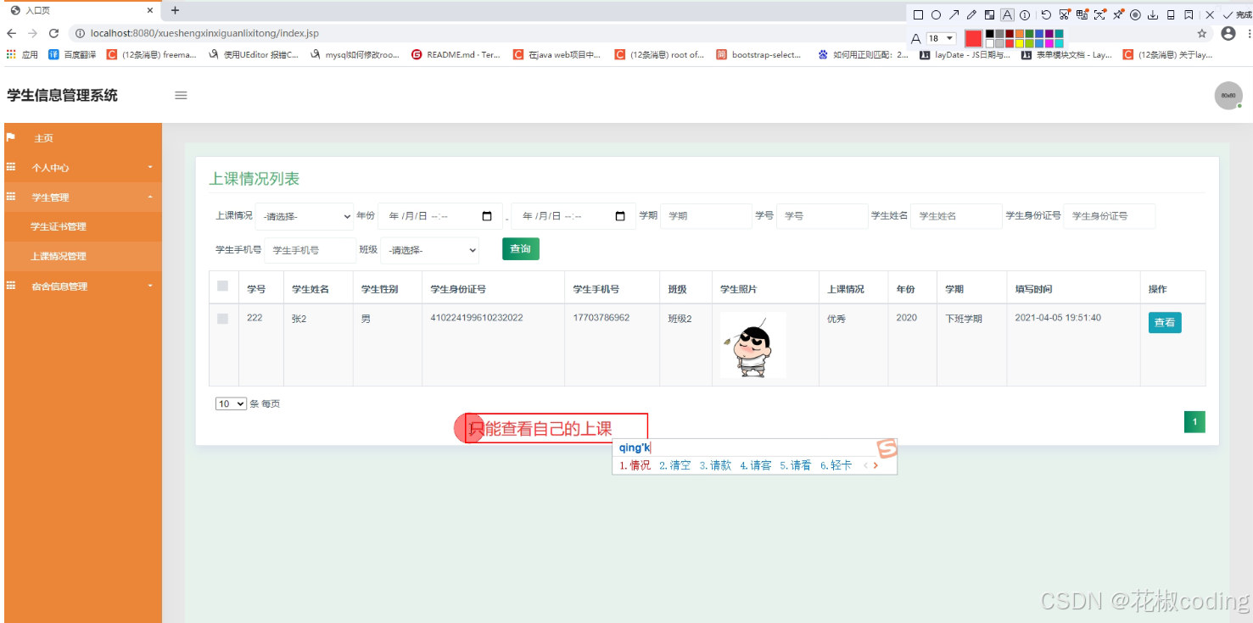This screenshot has height=623, width=1253.
Task: Click the 学生姓名 input field
Action: pos(956,216)
